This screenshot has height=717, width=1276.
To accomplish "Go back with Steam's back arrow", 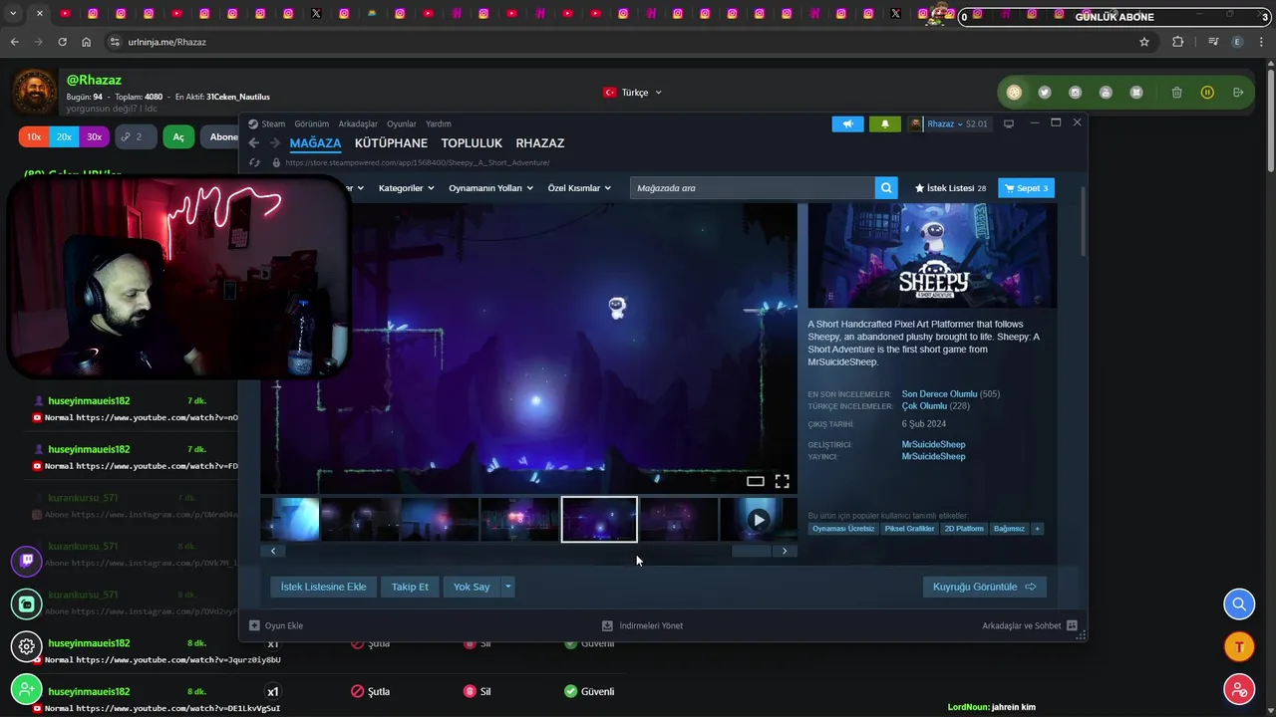I will (254, 143).
